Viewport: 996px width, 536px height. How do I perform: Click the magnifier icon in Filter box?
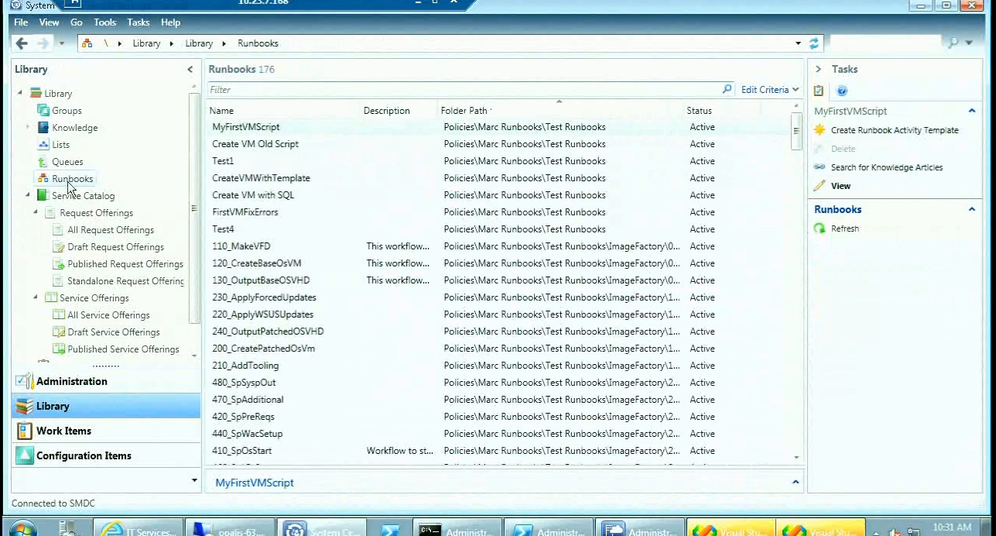[x=727, y=90]
